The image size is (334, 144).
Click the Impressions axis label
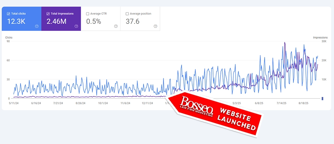[320, 38]
